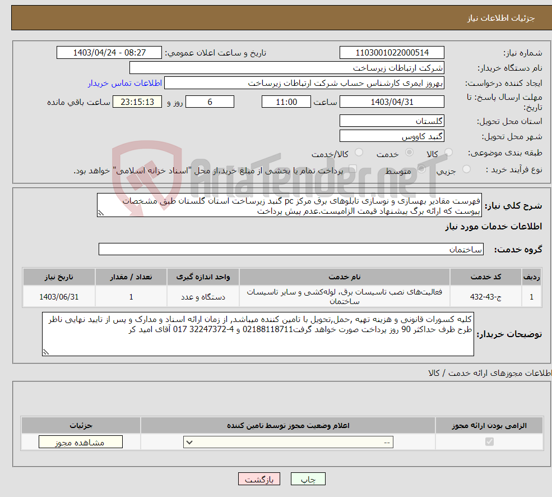
Task: Click the deadline time field 11:00
Action: point(286,102)
